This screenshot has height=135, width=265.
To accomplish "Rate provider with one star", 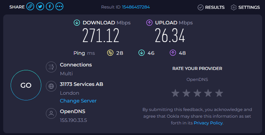I will click(175, 93).
